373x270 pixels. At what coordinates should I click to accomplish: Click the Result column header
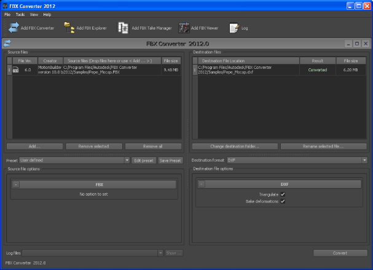(x=318, y=61)
